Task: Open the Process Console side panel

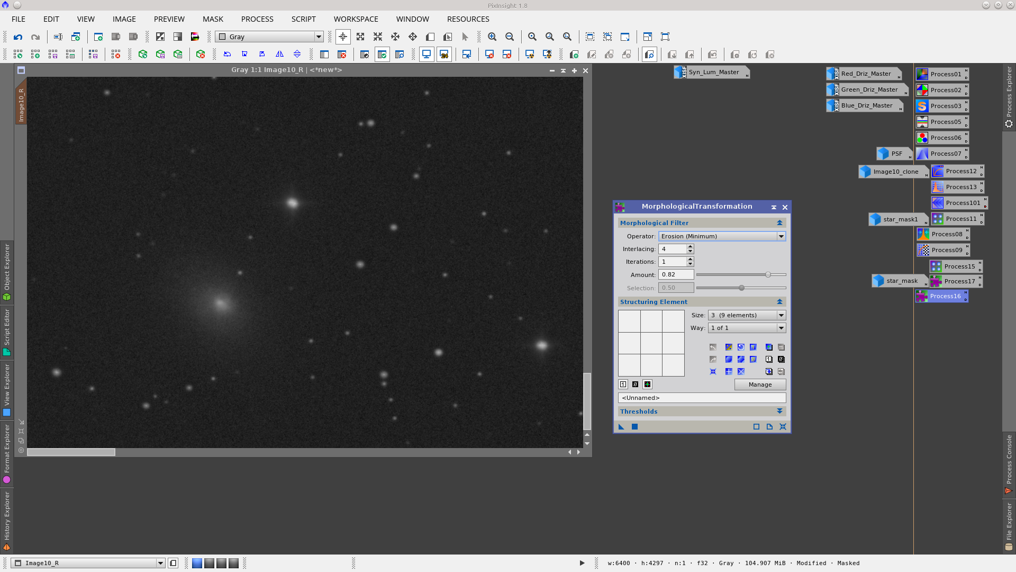Action: (x=1010, y=466)
